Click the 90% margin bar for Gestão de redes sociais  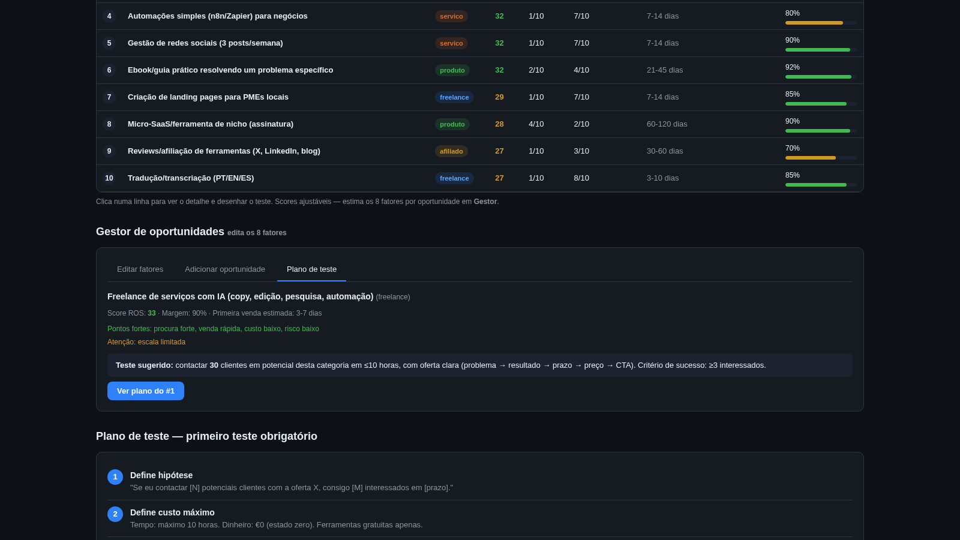click(x=821, y=50)
